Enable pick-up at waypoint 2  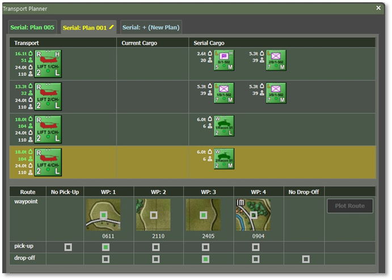155,247
